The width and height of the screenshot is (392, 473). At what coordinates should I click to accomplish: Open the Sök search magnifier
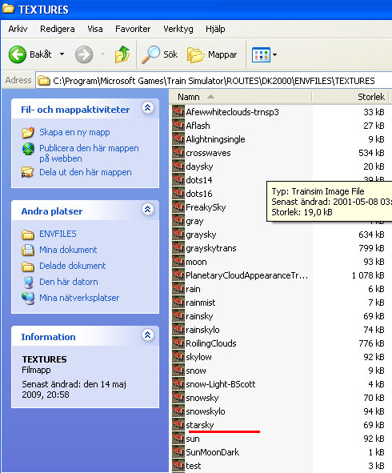pos(150,54)
